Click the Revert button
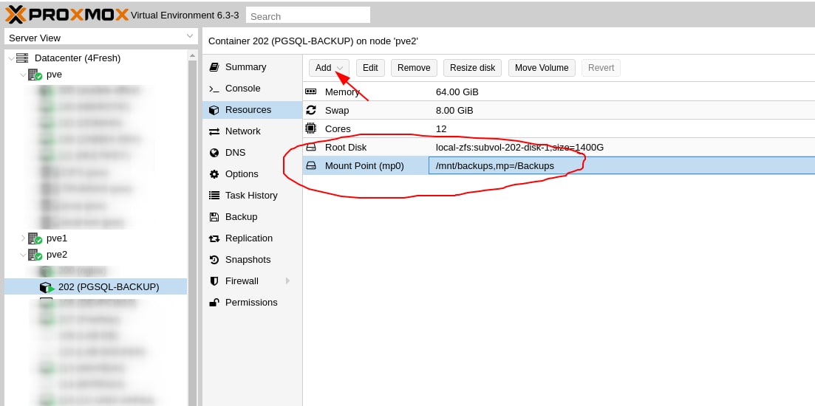Screen dimensions: 815x406 (601, 67)
